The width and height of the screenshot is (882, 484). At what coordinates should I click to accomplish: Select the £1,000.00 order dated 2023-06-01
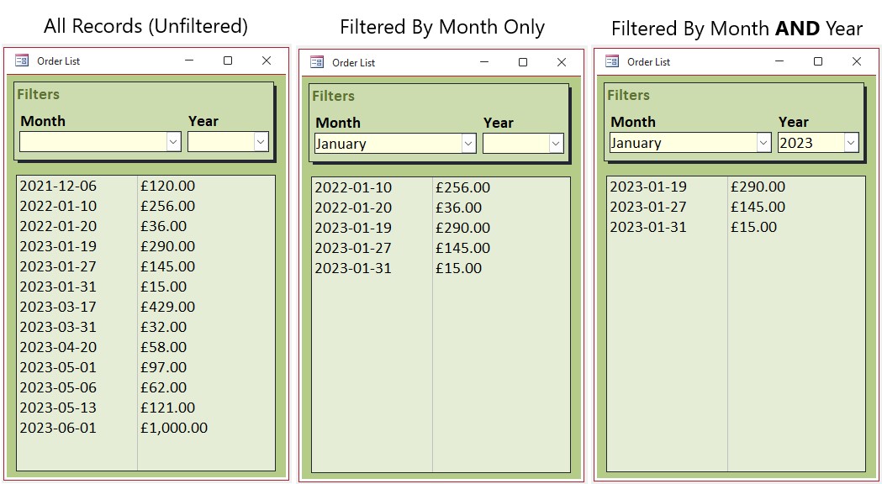pyautogui.click(x=145, y=428)
